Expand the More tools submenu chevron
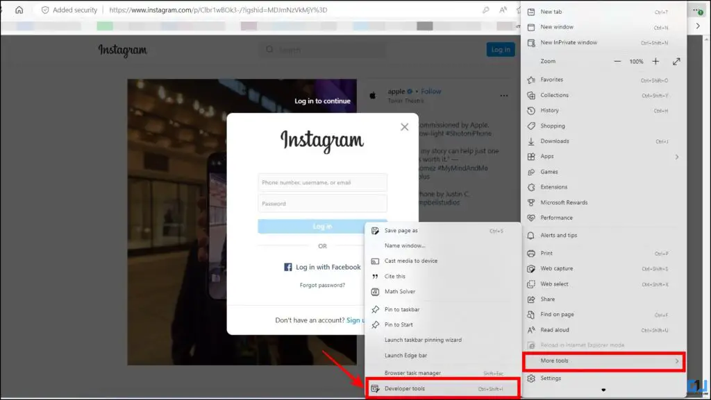711x400 pixels. (676, 361)
